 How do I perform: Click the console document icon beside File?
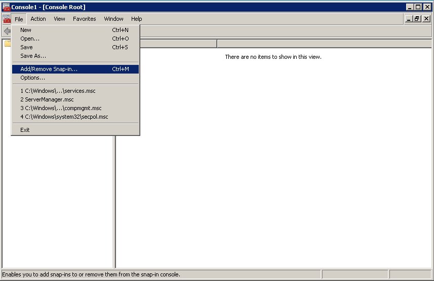[x=6, y=19]
